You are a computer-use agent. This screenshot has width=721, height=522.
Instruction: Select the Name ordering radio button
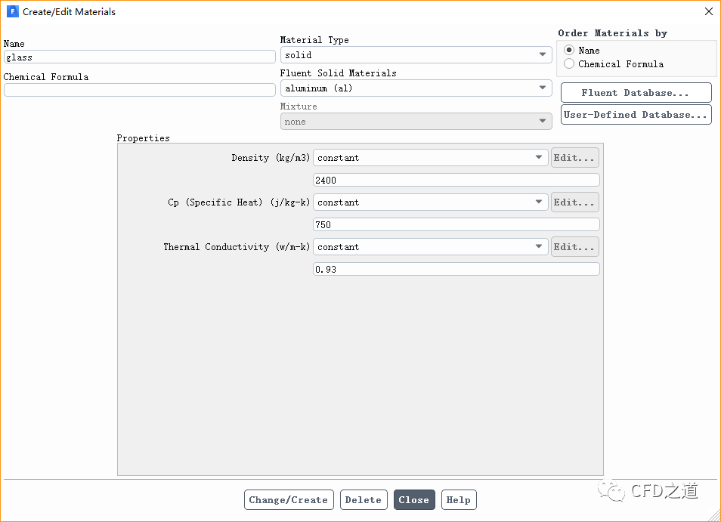(x=569, y=50)
